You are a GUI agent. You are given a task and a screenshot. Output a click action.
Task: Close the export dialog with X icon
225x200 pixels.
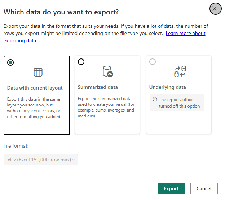[x=215, y=9]
